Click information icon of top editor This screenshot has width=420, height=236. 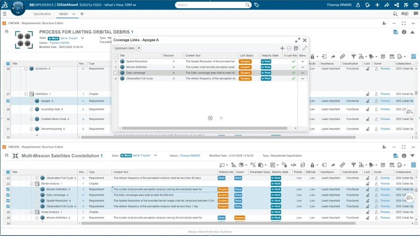[x=404, y=32]
